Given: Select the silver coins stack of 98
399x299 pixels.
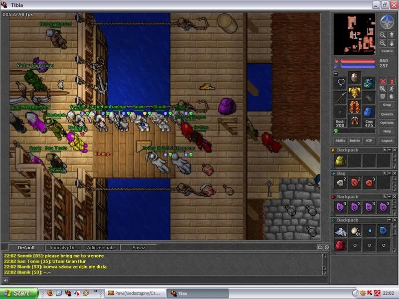Looking at the screenshot, I should click(340, 231).
